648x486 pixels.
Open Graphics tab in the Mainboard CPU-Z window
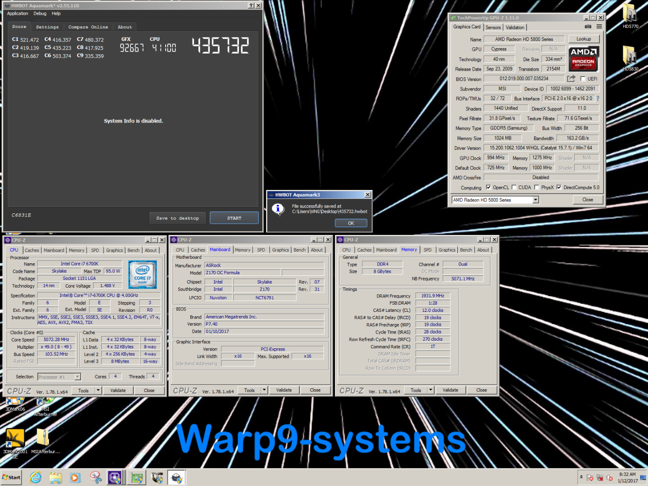pos(280,250)
